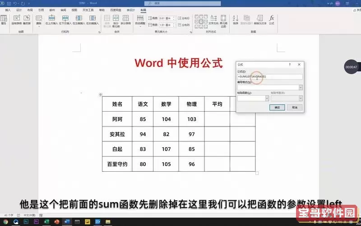Image resolution: width=361 pixels, height=226 pixels.
Task: Open AutoFit (自动调整) dropdown
Action: (140, 21)
